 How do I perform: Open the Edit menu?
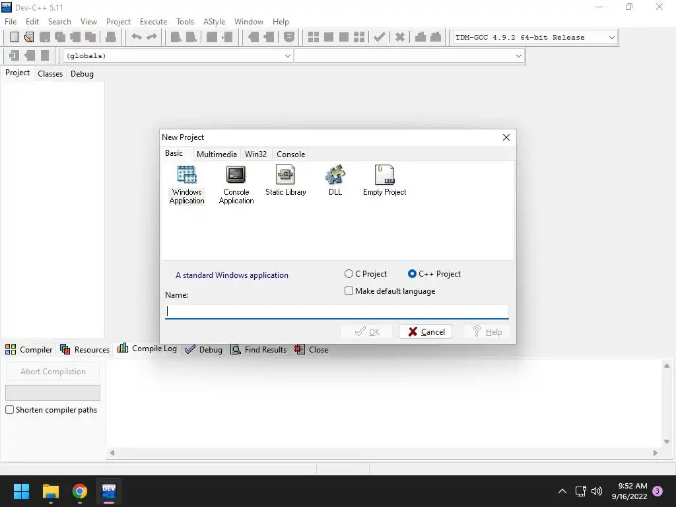(32, 22)
